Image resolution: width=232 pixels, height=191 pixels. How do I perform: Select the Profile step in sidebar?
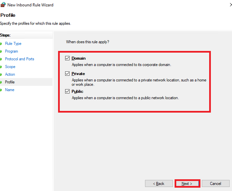pyautogui.click(x=10, y=82)
